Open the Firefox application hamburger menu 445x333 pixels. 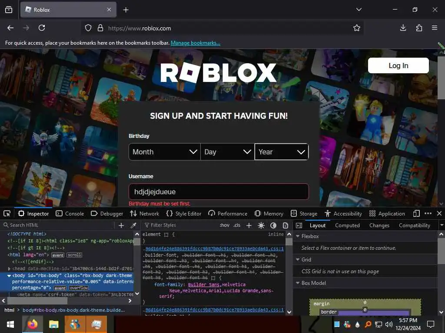click(435, 28)
